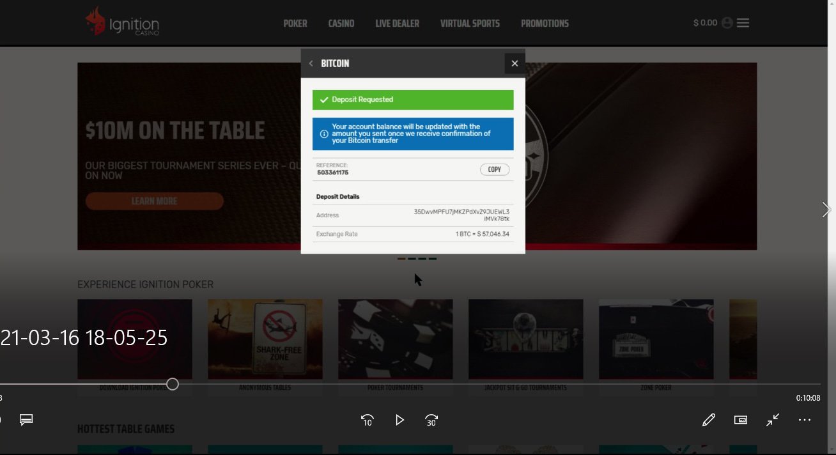Image resolution: width=836 pixels, height=455 pixels.
Task: Select the Bitcoin deposit address text
Action: [x=462, y=215]
